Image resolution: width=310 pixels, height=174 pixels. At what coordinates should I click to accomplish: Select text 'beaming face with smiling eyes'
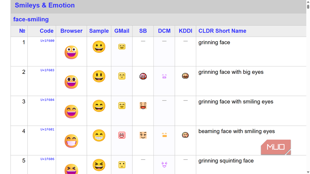(x=237, y=131)
